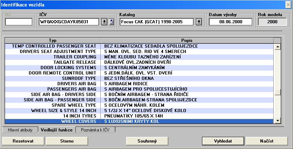Click the Souhrnný button
Viewport: 293px width, 149px height.
[147, 141]
